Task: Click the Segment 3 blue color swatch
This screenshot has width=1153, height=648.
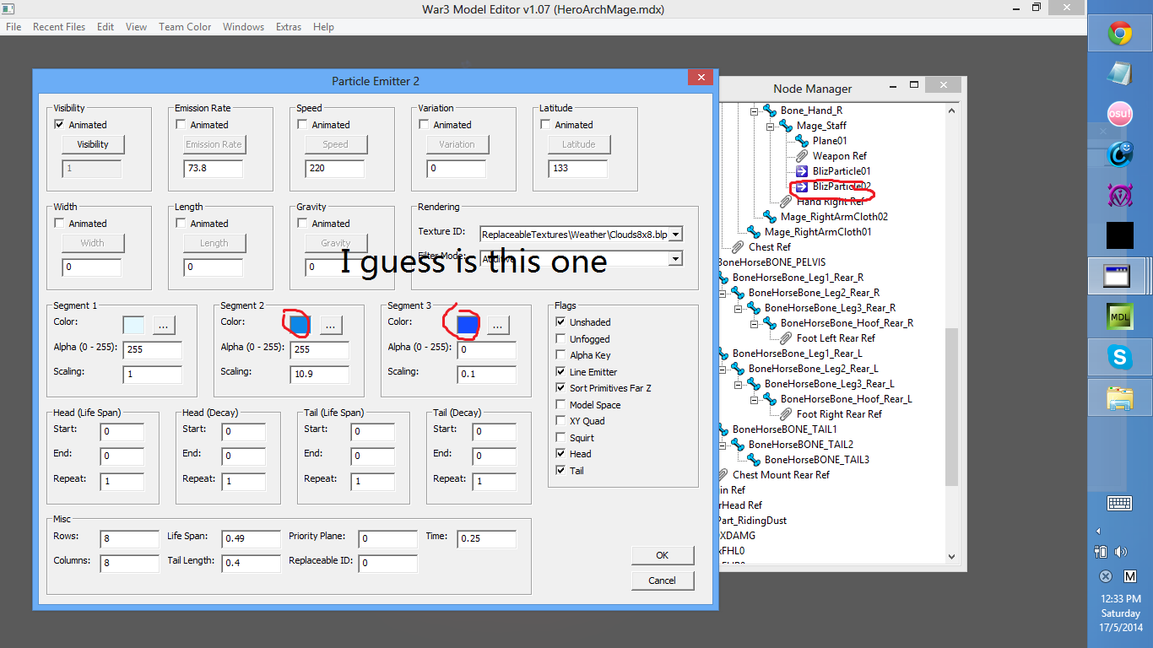Action: click(468, 325)
